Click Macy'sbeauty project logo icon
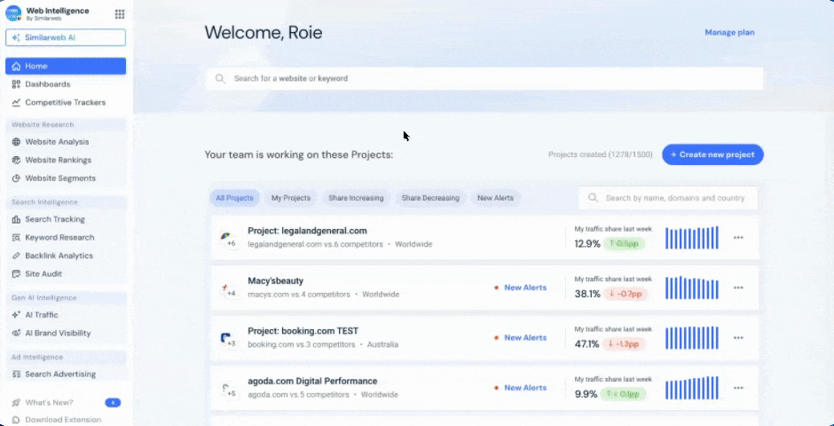834x426 pixels. [226, 287]
